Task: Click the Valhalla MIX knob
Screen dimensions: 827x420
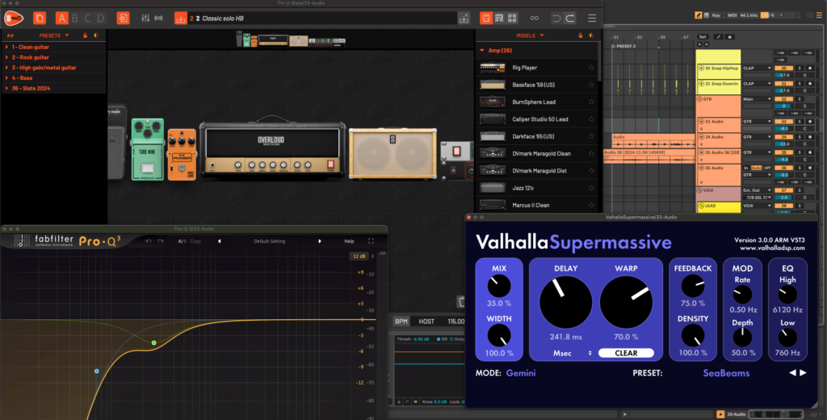Action: (499, 286)
